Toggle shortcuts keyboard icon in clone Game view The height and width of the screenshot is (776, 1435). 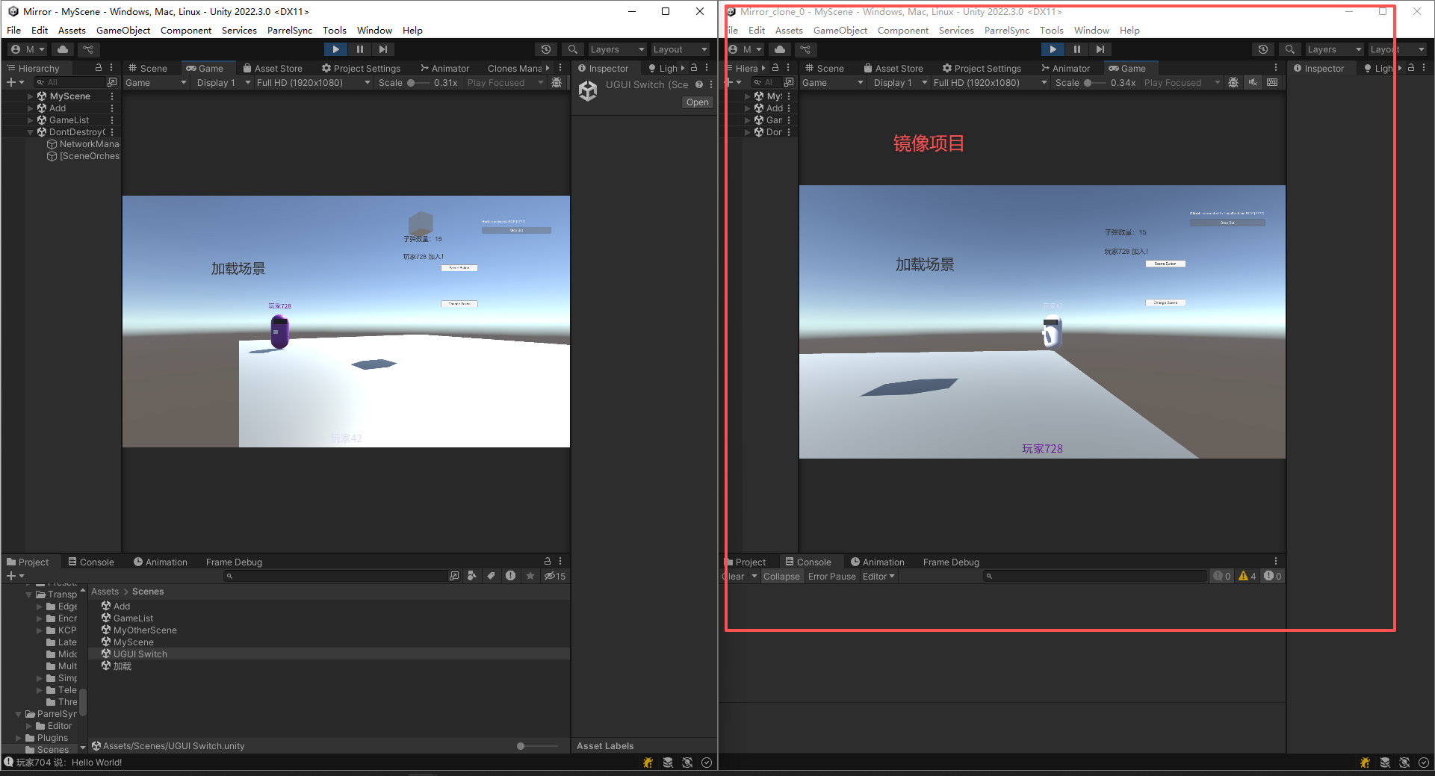pos(1272,82)
